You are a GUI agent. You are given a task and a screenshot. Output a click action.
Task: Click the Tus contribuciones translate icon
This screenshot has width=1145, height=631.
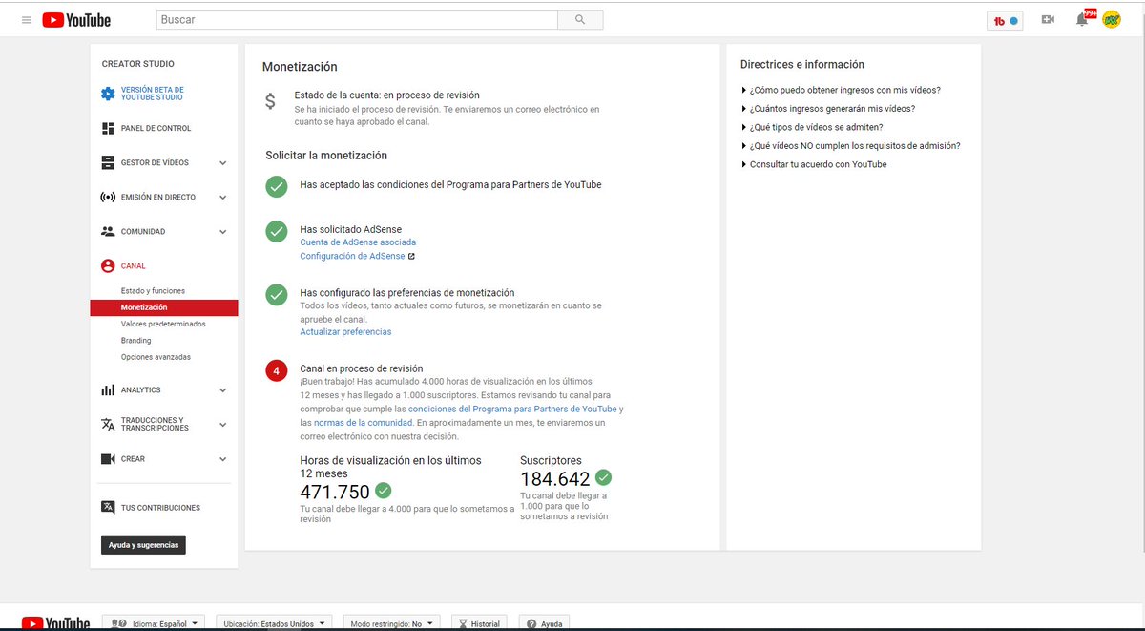pos(108,508)
